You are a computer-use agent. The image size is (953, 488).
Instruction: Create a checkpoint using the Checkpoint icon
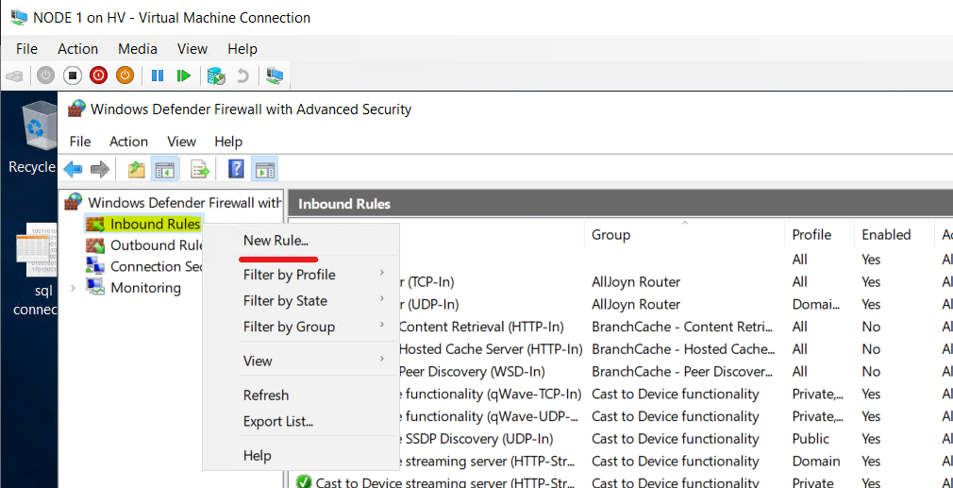[216, 76]
